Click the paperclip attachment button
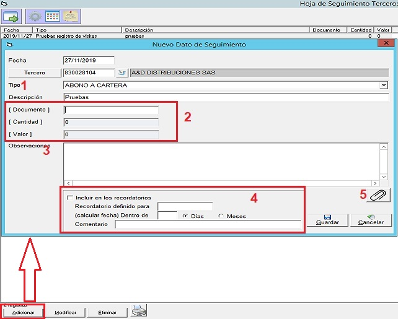The height and width of the screenshot is (319, 398). (x=378, y=195)
